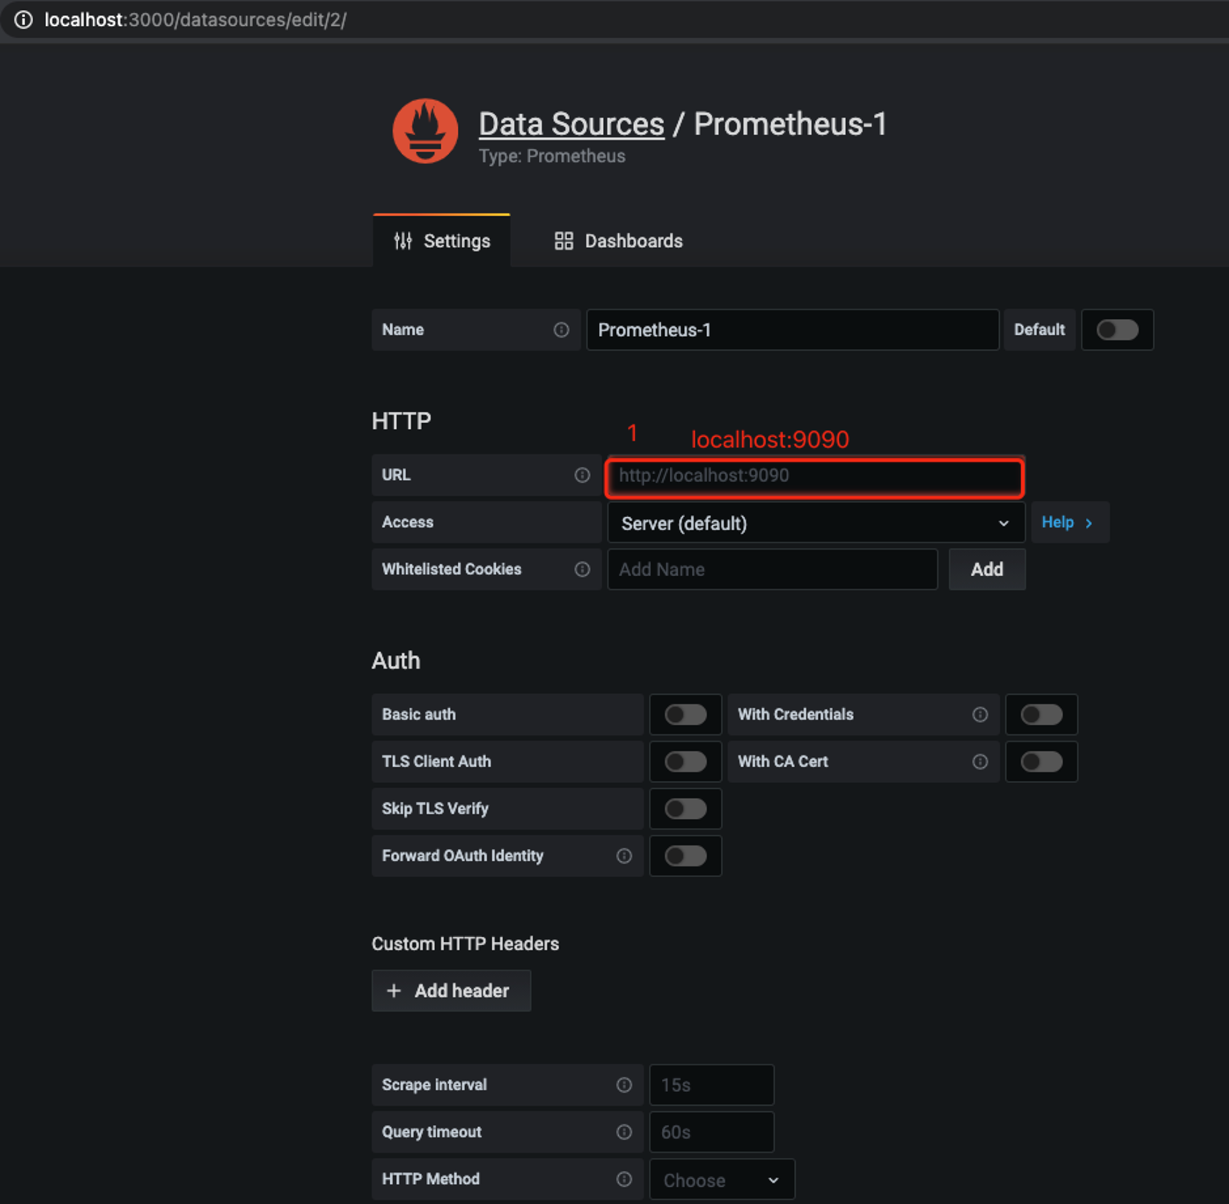Click the plus icon on Add header
1229x1204 pixels.
click(393, 990)
